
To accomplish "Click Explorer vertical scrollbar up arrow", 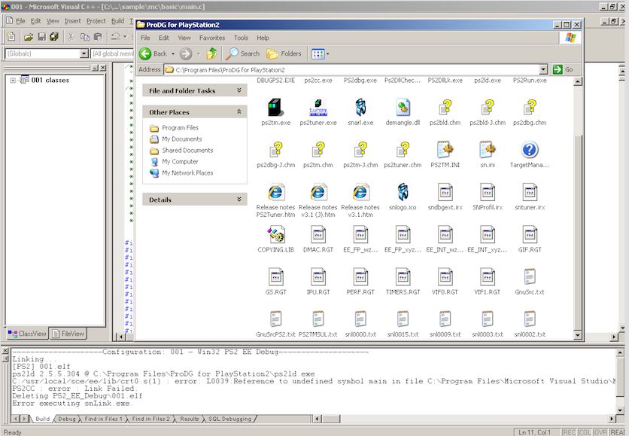I will pyautogui.click(x=577, y=82).
